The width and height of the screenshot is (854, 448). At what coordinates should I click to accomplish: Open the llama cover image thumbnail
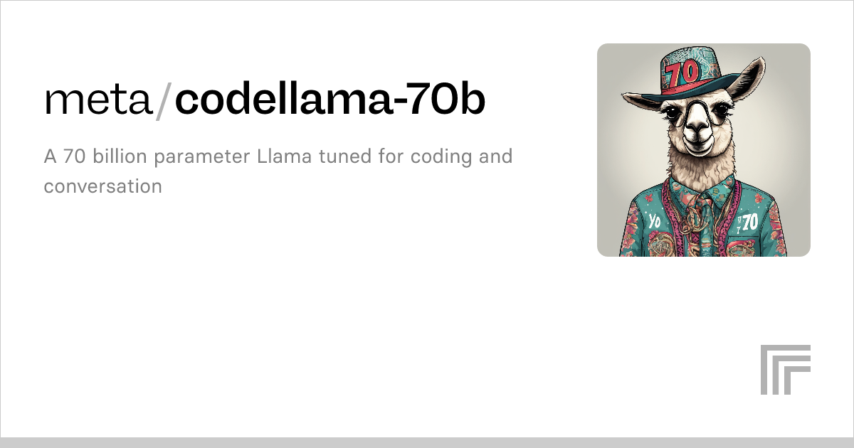pos(704,150)
